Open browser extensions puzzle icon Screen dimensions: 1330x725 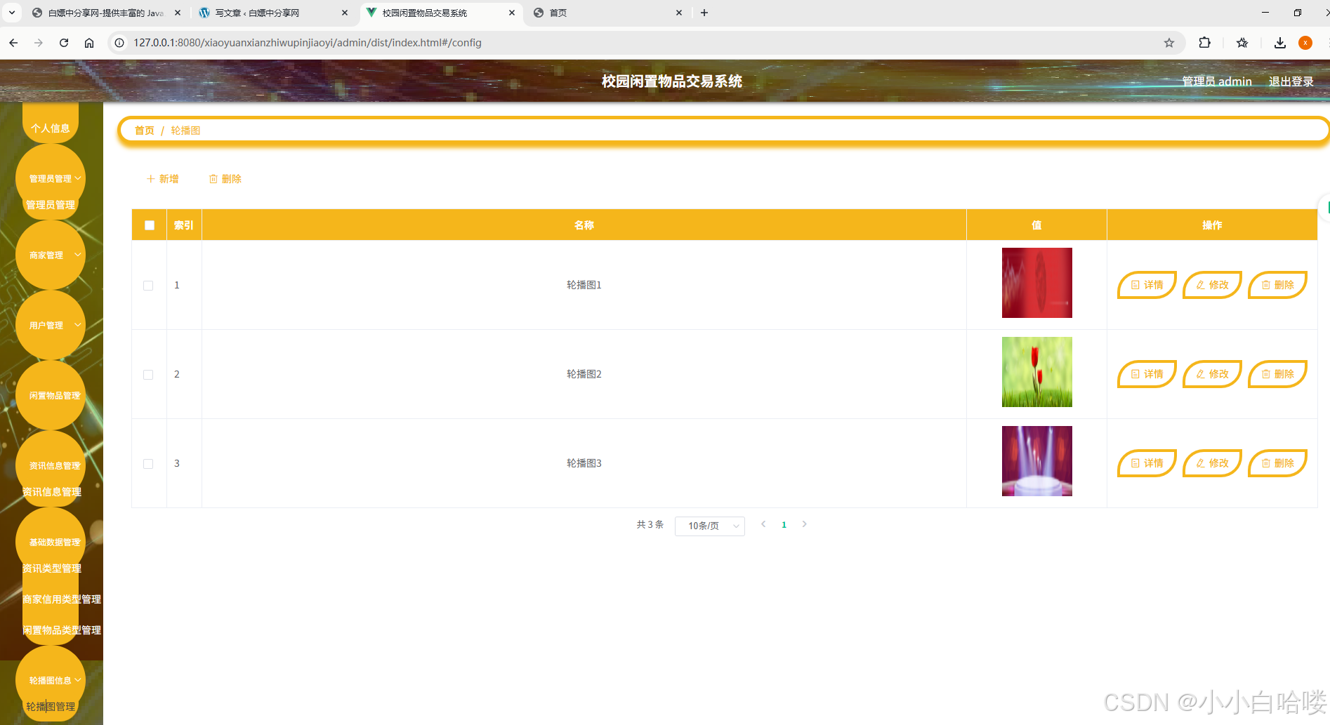pyautogui.click(x=1204, y=43)
